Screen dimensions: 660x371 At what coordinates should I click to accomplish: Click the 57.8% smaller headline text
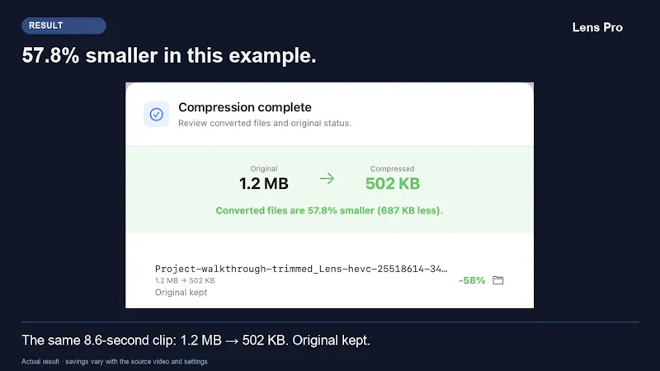[169, 55]
